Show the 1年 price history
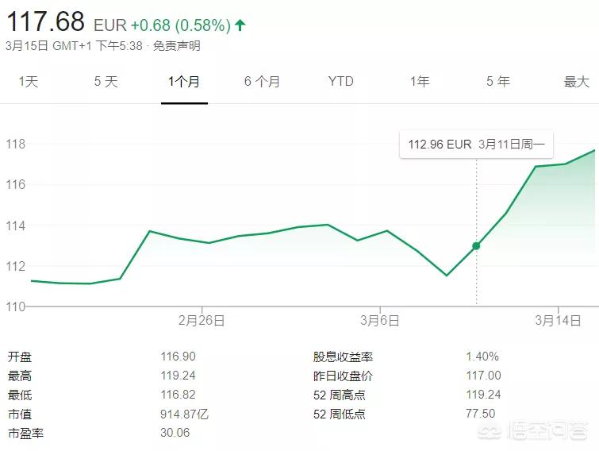This screenshot has width=599, height=451. coord(420,82)
